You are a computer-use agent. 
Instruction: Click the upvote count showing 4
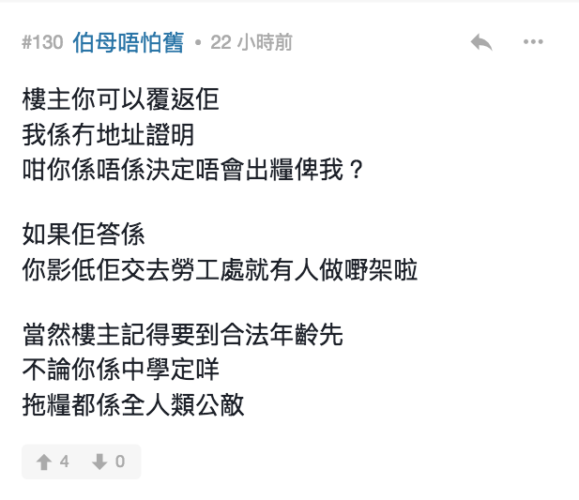(65, 462)
